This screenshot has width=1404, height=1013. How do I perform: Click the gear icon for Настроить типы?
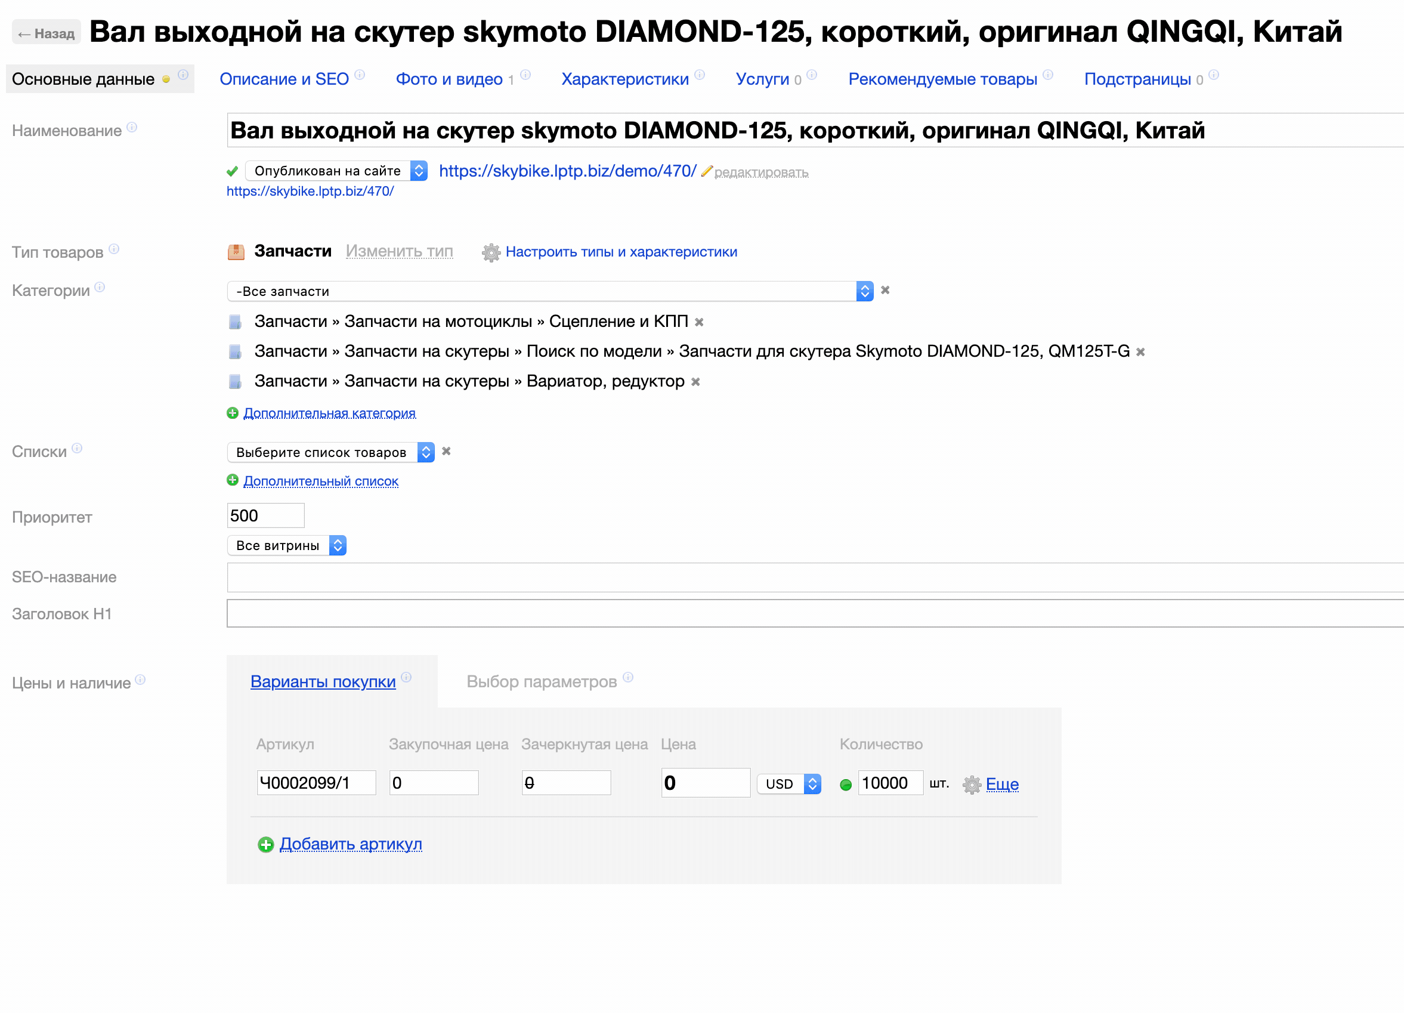pos(491,252)
